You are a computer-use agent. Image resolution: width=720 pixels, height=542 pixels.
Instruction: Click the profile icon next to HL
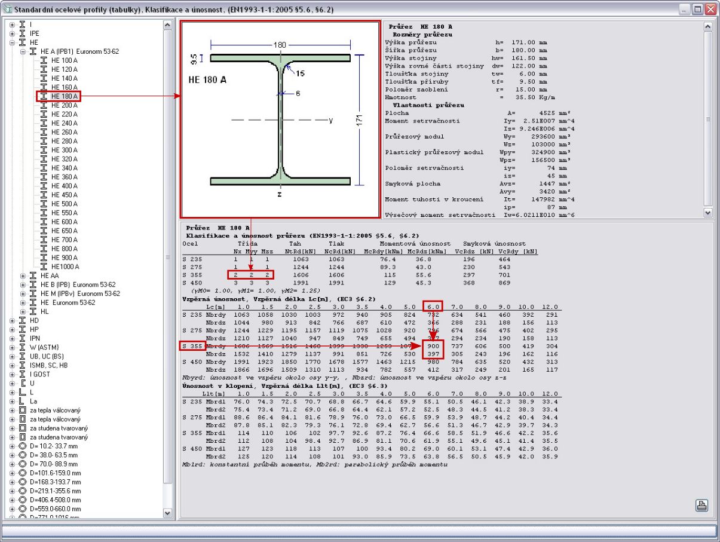click(33, 311)
